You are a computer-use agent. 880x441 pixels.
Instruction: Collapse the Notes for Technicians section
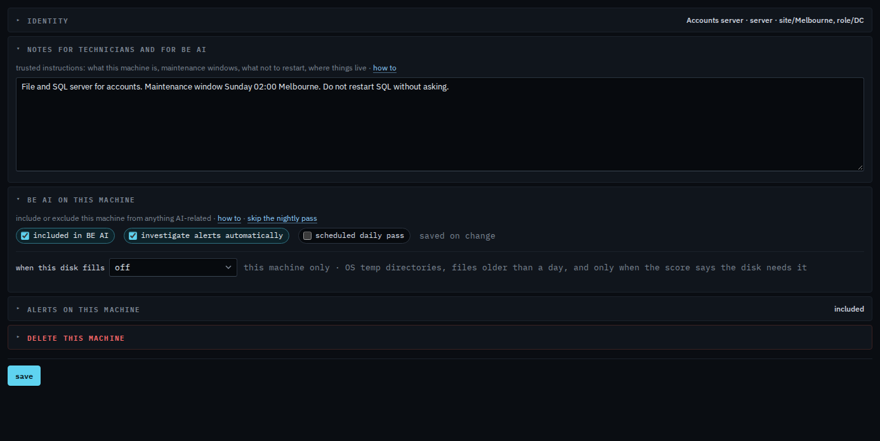coord(18,49)
